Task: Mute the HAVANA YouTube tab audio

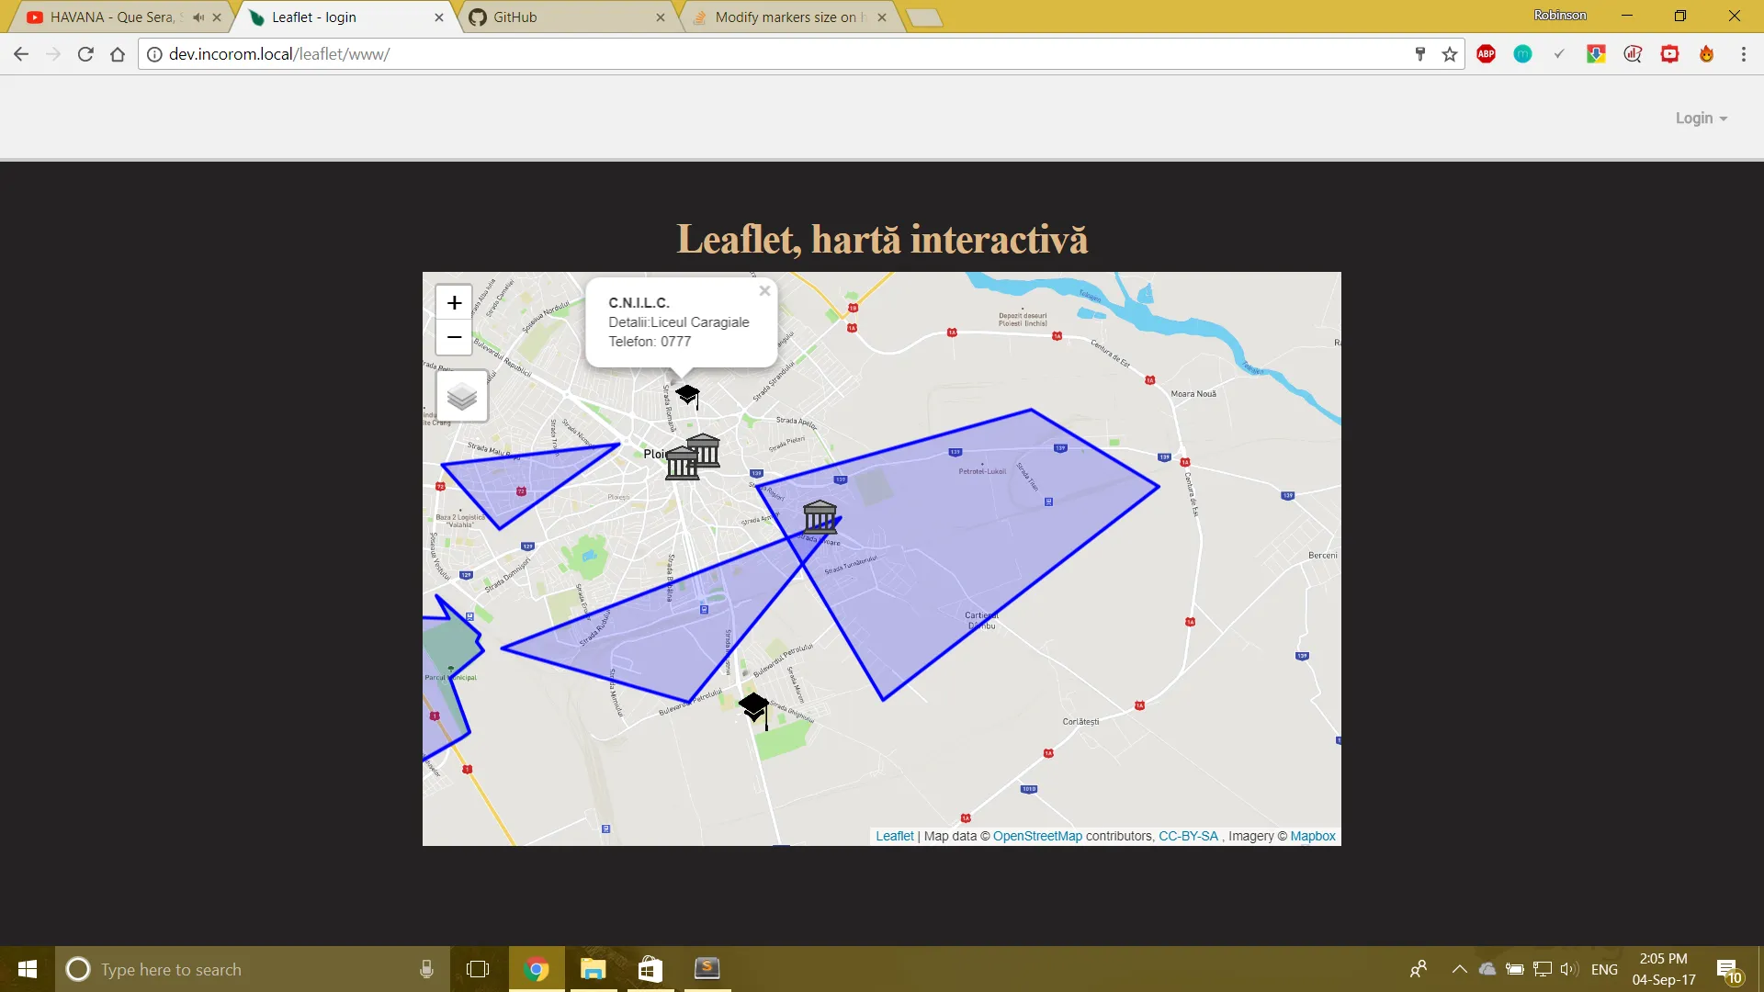Action: pos(198,17)
